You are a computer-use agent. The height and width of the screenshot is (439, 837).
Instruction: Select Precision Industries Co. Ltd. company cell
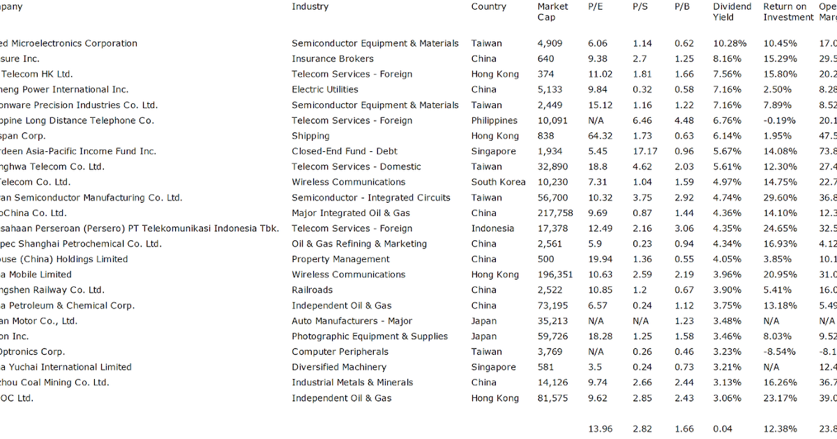tap(79, 105)
